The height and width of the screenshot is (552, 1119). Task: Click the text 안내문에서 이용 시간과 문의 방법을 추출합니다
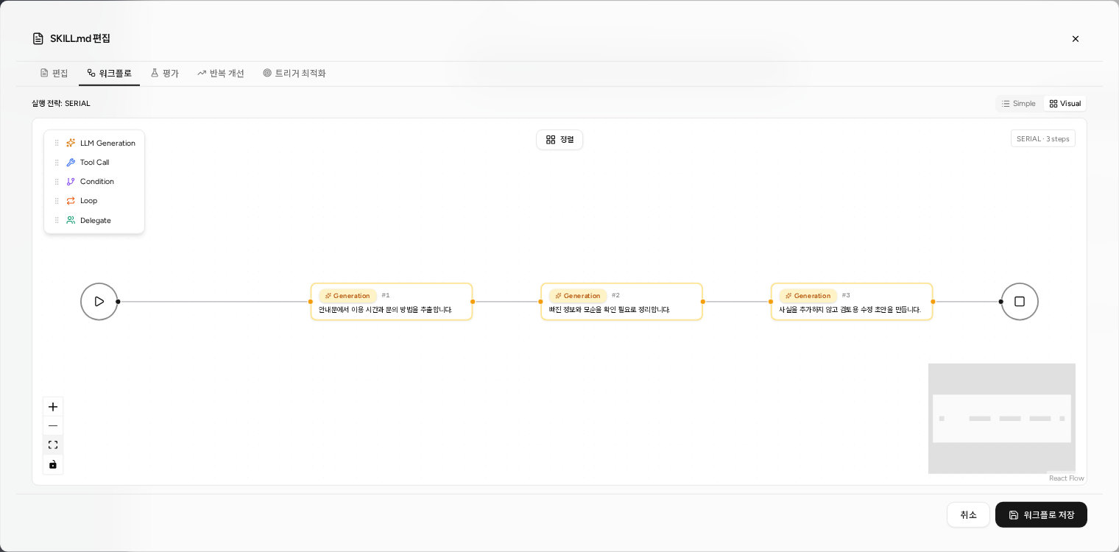point(385,310)
